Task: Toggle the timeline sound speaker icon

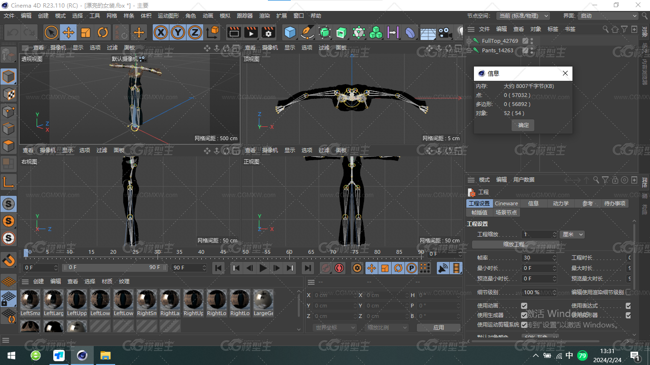Action: 443,268
